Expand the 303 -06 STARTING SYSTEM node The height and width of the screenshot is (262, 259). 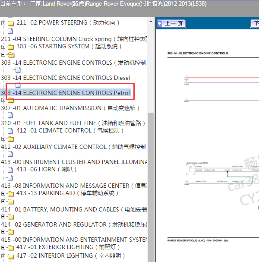pyautogui.click(x=3, y=47)
